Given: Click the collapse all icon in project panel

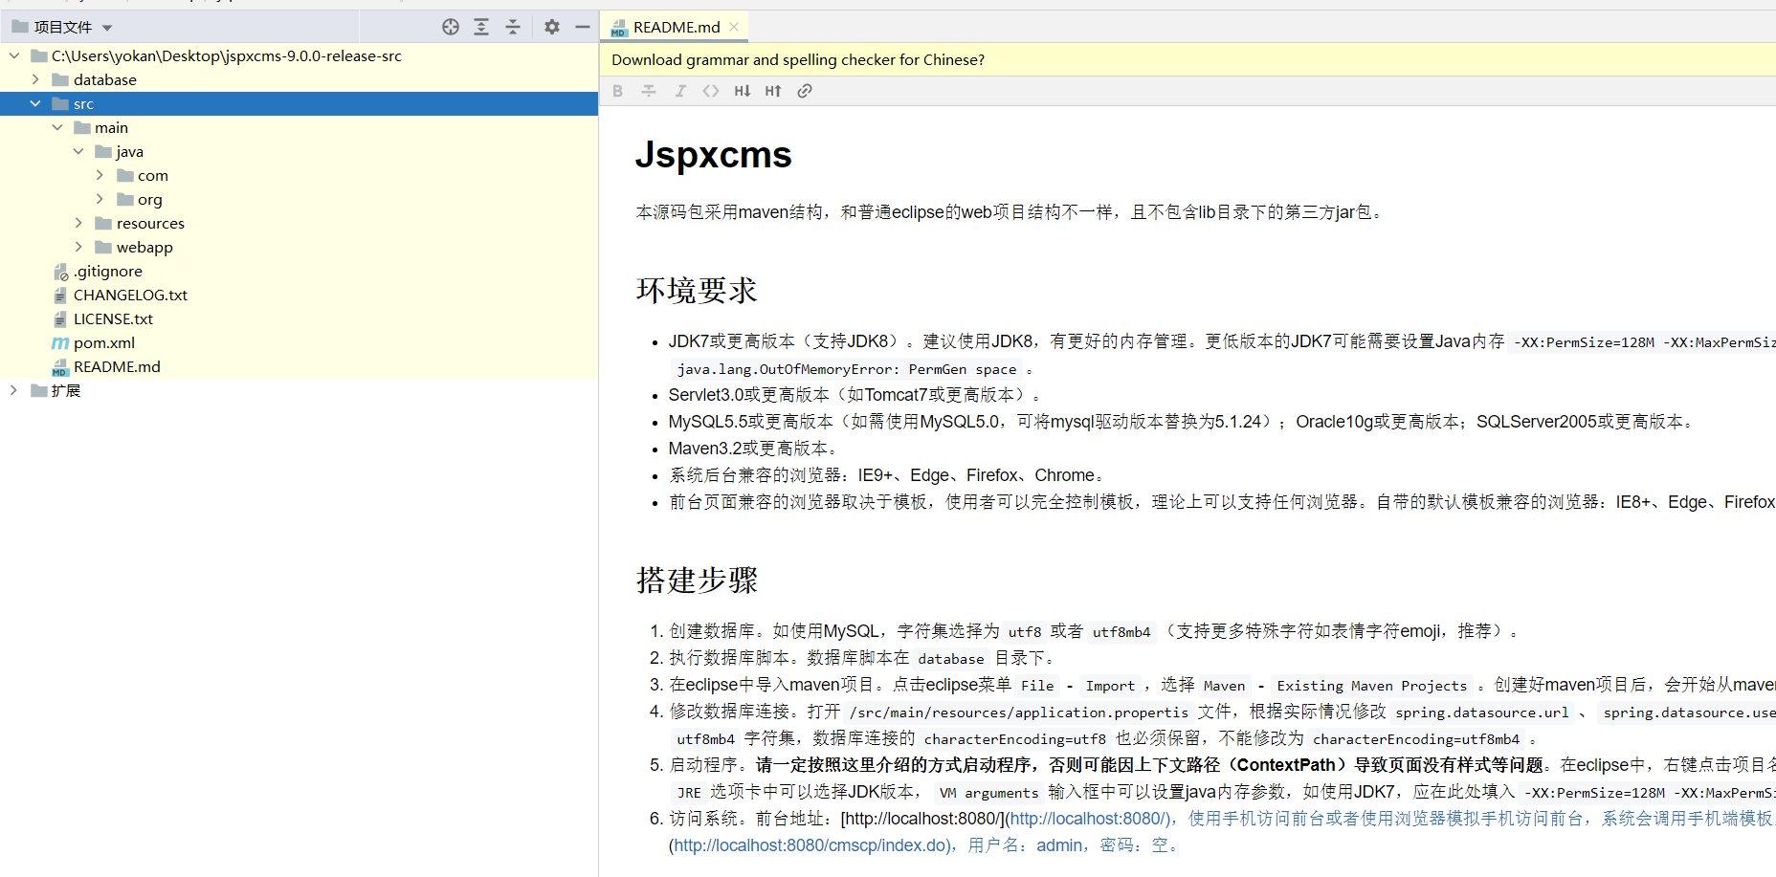Looking at the screenshot, I should pyautogui.click(x=513, y=27).
